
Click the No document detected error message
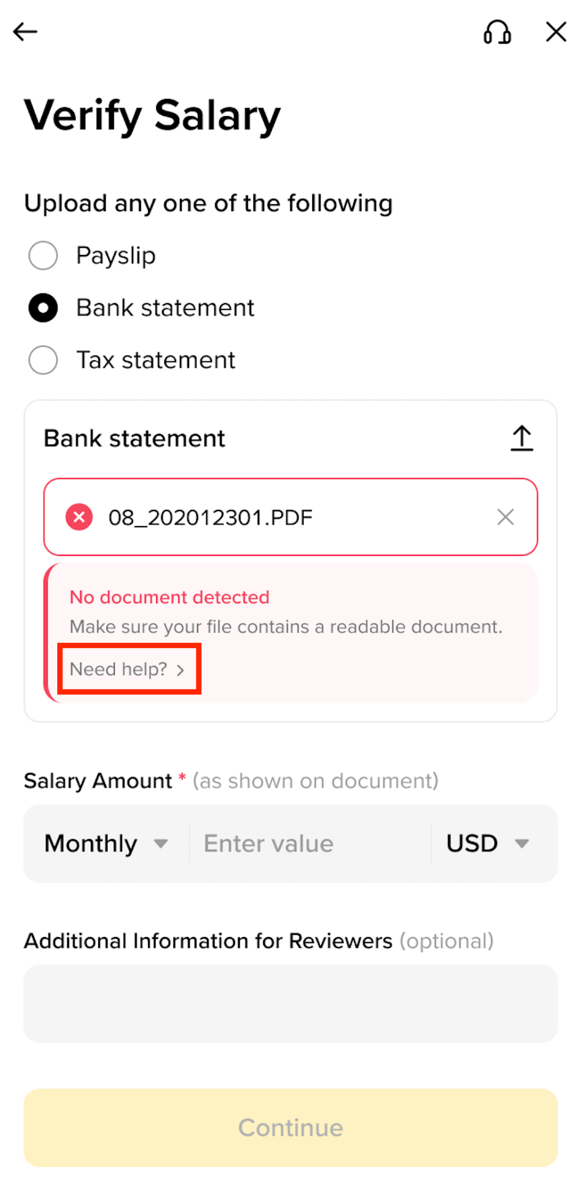[x=169, y=597]
